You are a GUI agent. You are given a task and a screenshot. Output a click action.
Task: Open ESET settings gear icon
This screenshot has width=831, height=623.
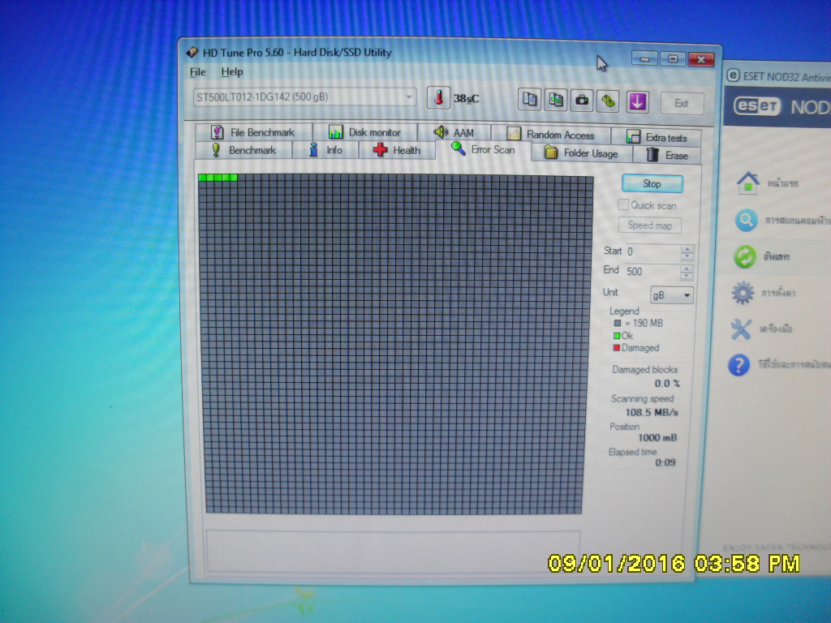coord(743,292)
